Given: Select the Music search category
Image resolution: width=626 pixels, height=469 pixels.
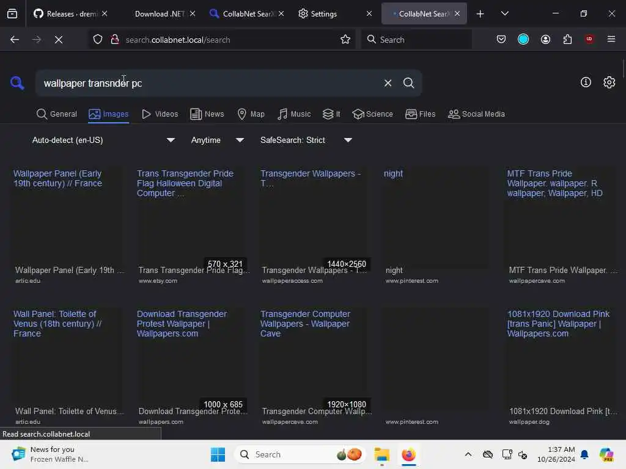Looking at the screenshot, I should [x=294, y=114].
